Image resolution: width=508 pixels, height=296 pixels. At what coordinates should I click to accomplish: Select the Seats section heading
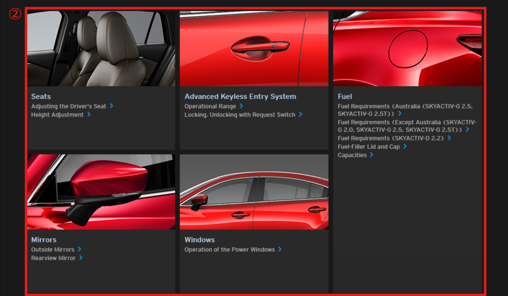[x=41, y=96]
